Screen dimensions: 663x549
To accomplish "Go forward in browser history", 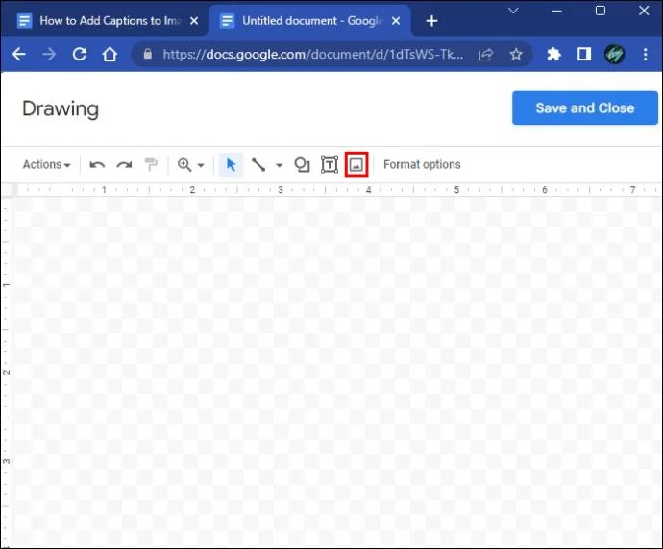I will coord(49,54).
